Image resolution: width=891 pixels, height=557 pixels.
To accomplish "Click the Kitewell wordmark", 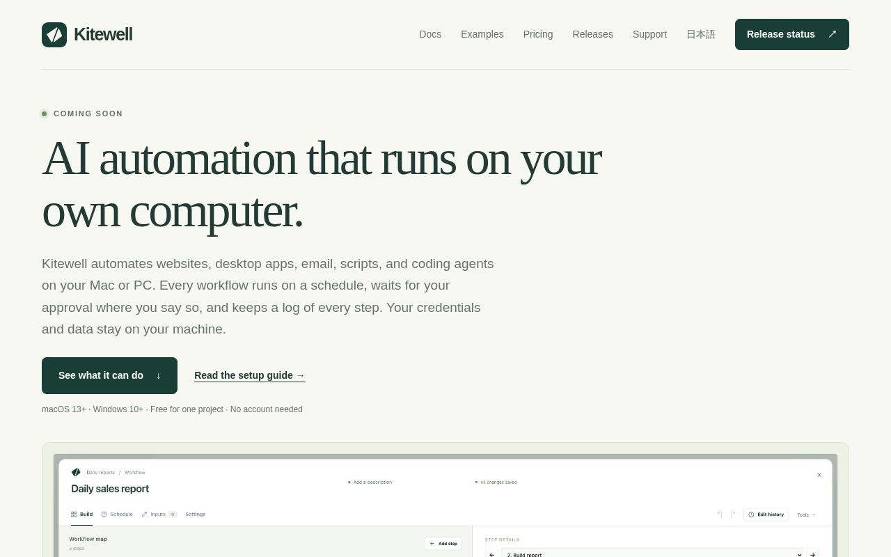I will pyautogui.click(x=103, y=35).
